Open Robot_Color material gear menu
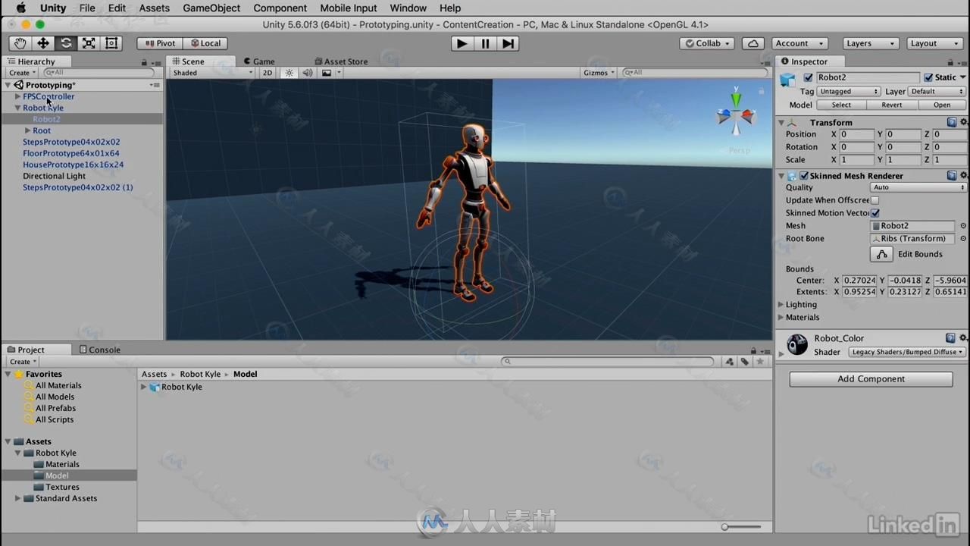 point(964,338)
